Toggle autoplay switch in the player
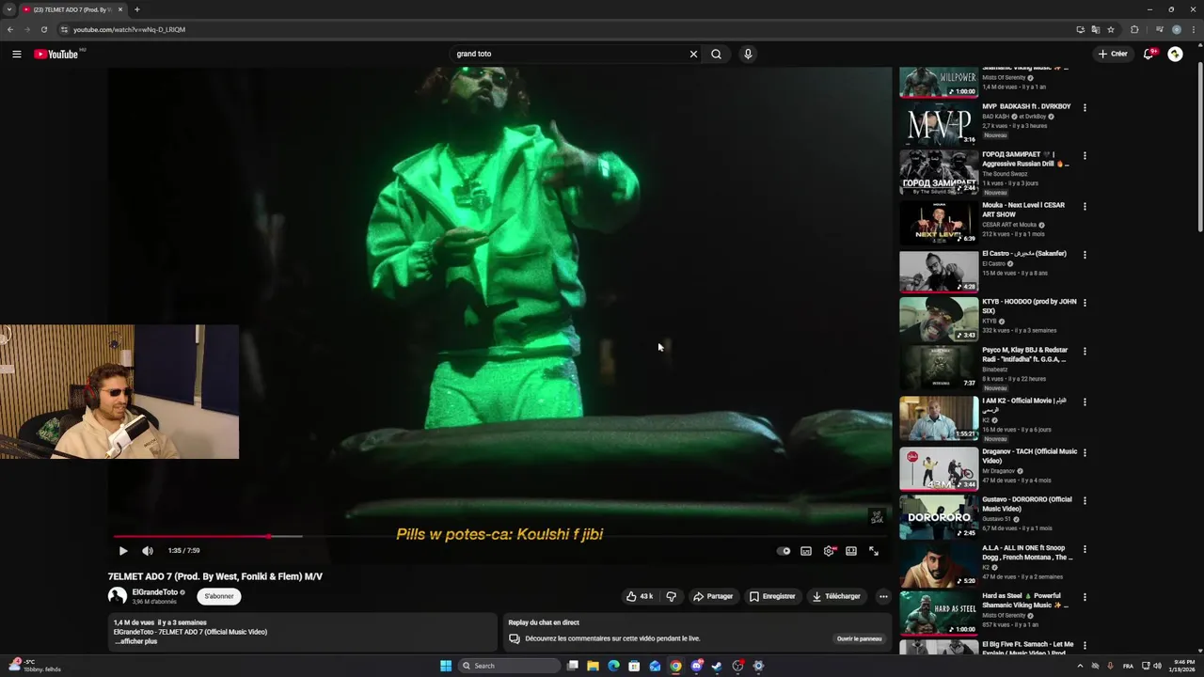 tap(784, 551)
